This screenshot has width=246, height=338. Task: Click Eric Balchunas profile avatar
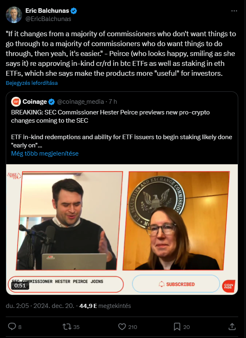[x=14, y=15]
